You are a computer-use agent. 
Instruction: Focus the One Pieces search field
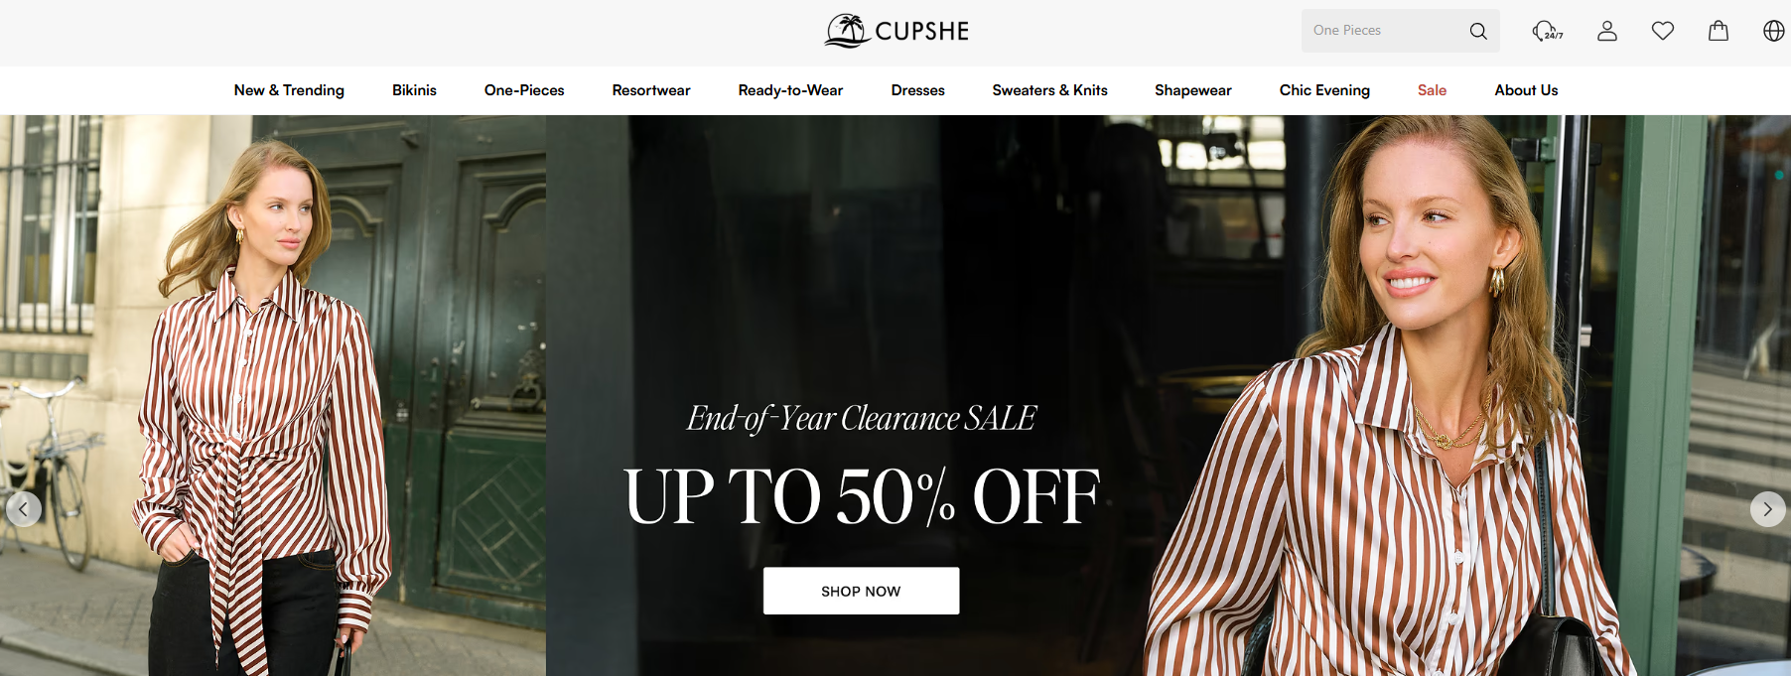1385,31
